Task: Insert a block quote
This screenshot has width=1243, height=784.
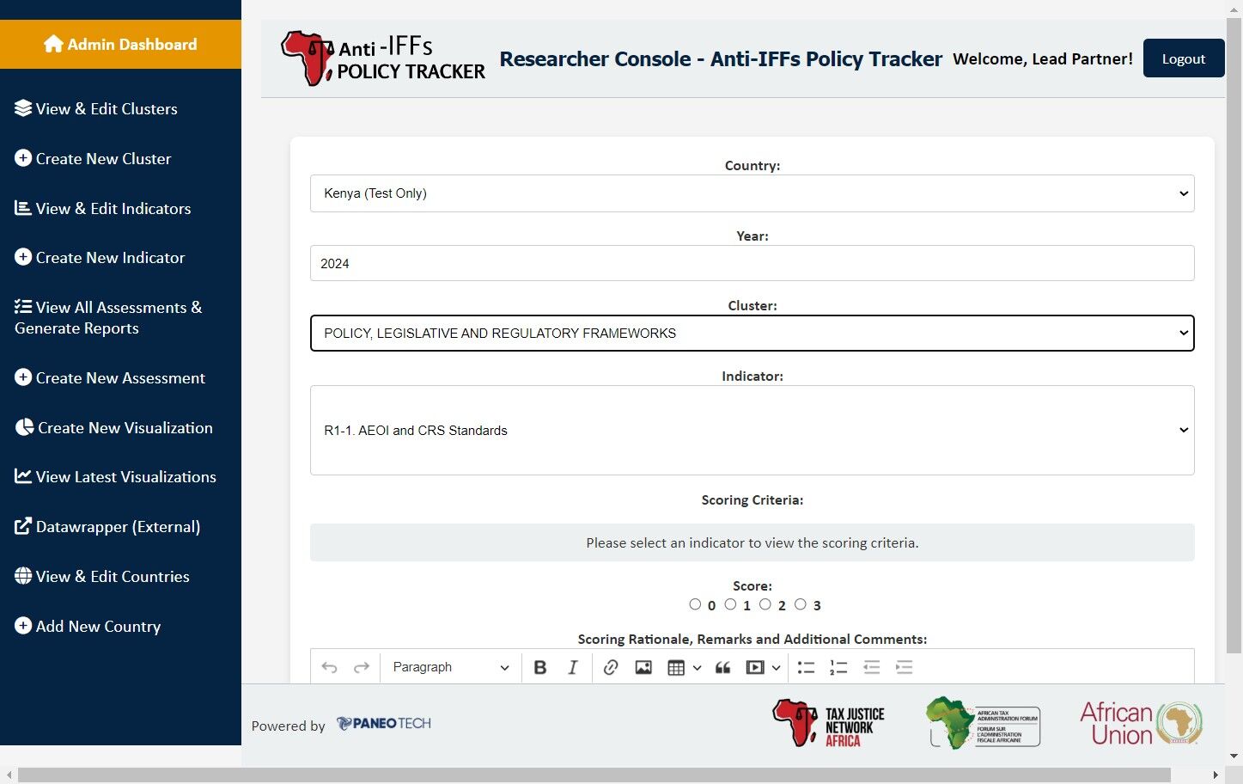Action: pyautogui.click(x=723, y=667)
